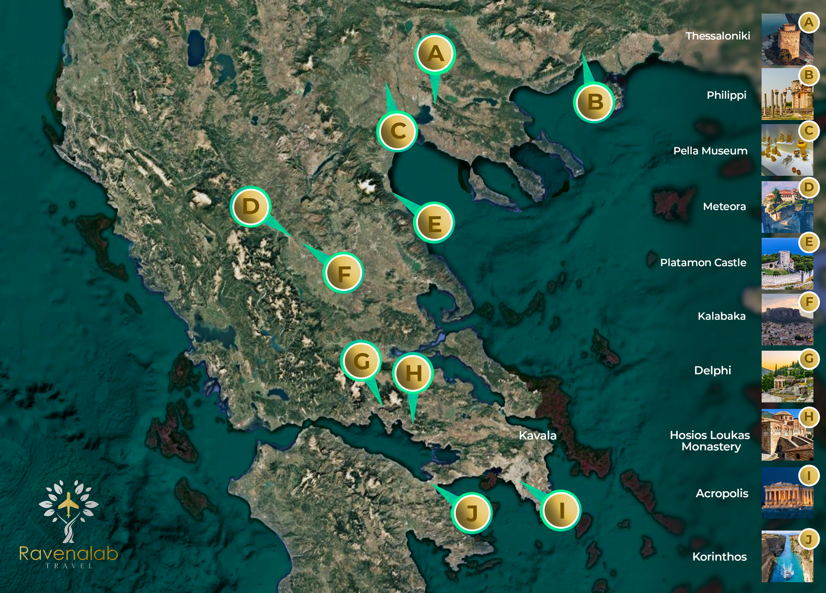Click the Korinthos canal photo
This screenshot has height=593, width=826.
[786, 557]
